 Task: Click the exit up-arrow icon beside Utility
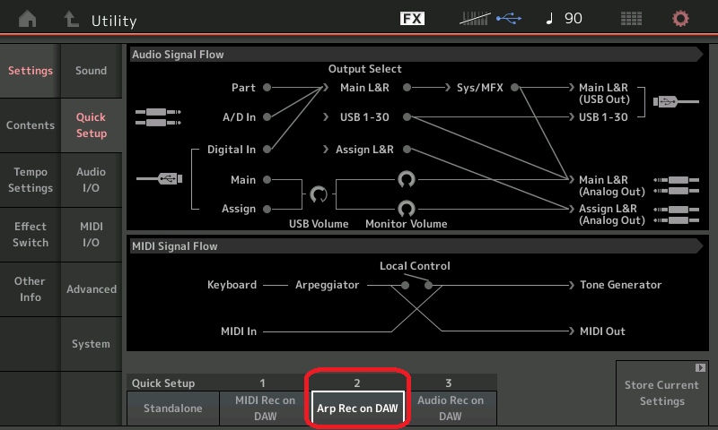coord(71,19)
